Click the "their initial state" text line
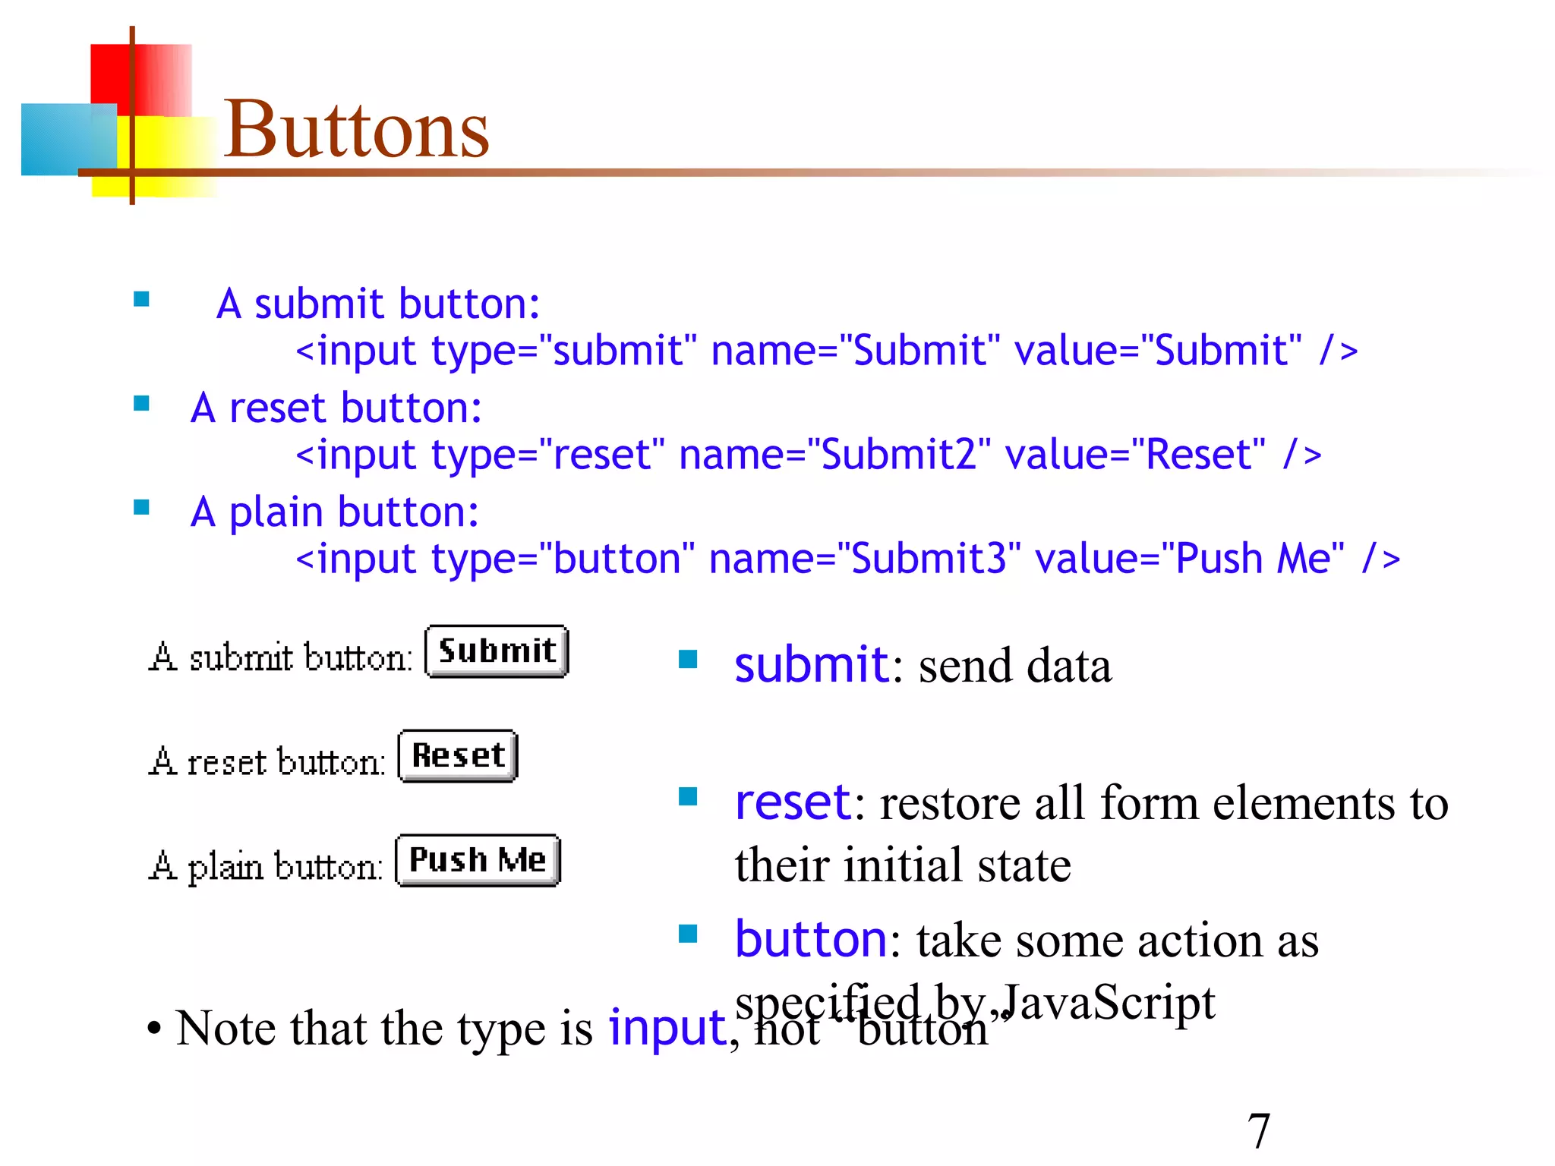Viewport: 1555px width, 1166px height. 903,865
